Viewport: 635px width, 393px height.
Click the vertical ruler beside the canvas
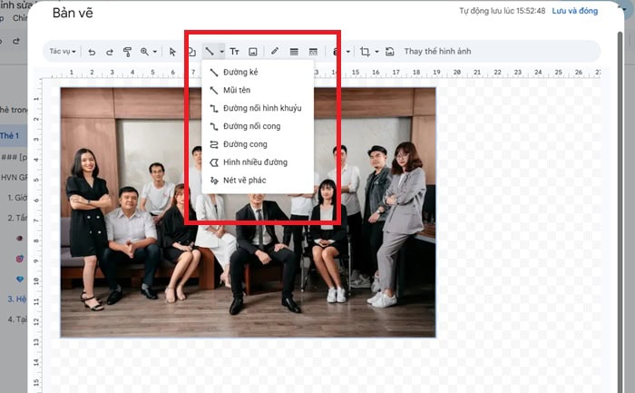(x=37, y=235)
